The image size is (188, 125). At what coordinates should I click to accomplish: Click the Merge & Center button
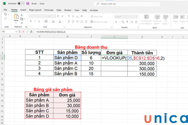tap(99, 22)
